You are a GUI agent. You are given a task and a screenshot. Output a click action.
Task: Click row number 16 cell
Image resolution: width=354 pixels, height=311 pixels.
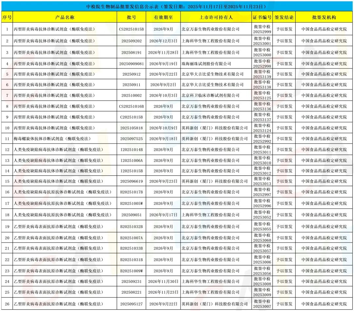coord(7,192)
